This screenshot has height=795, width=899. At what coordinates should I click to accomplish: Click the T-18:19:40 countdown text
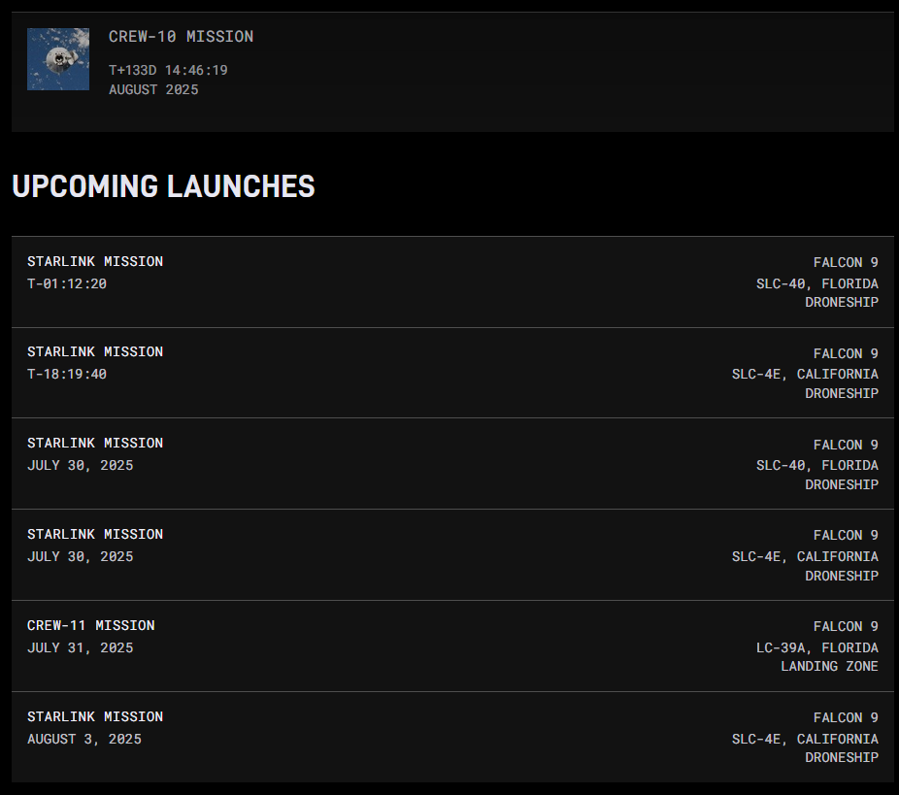click(67, 375)
